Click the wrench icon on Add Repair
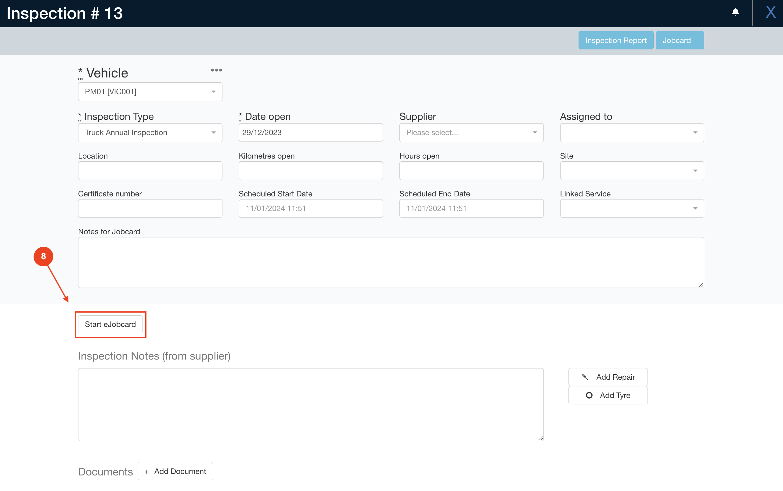The width and height of the screenshot is (783, 491). [585, 377]
